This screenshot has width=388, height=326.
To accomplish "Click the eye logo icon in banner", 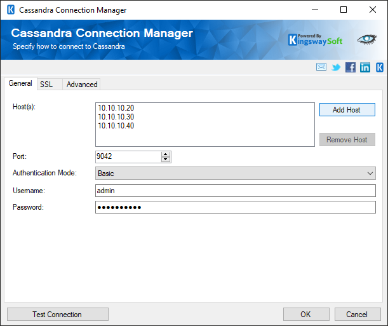I will (366, 39).
